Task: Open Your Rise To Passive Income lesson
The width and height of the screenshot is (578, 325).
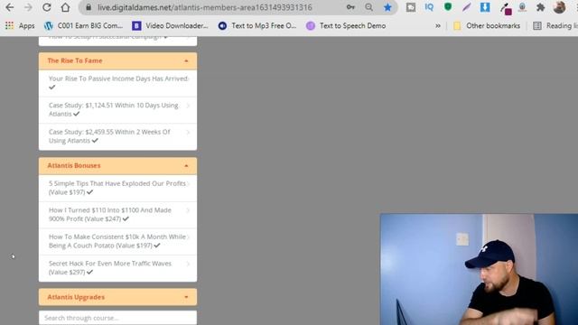Action: click(x=117, y=83)
